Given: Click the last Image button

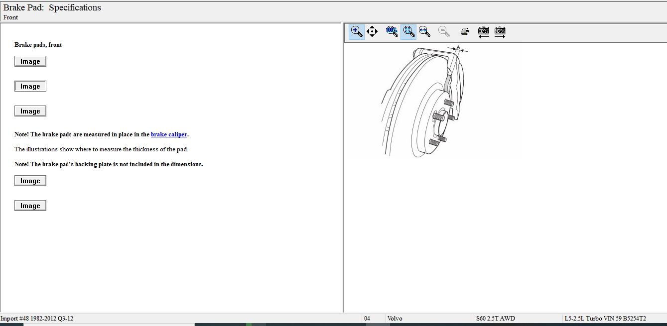Looking at the screenshot, I should [x=30, y=206].
